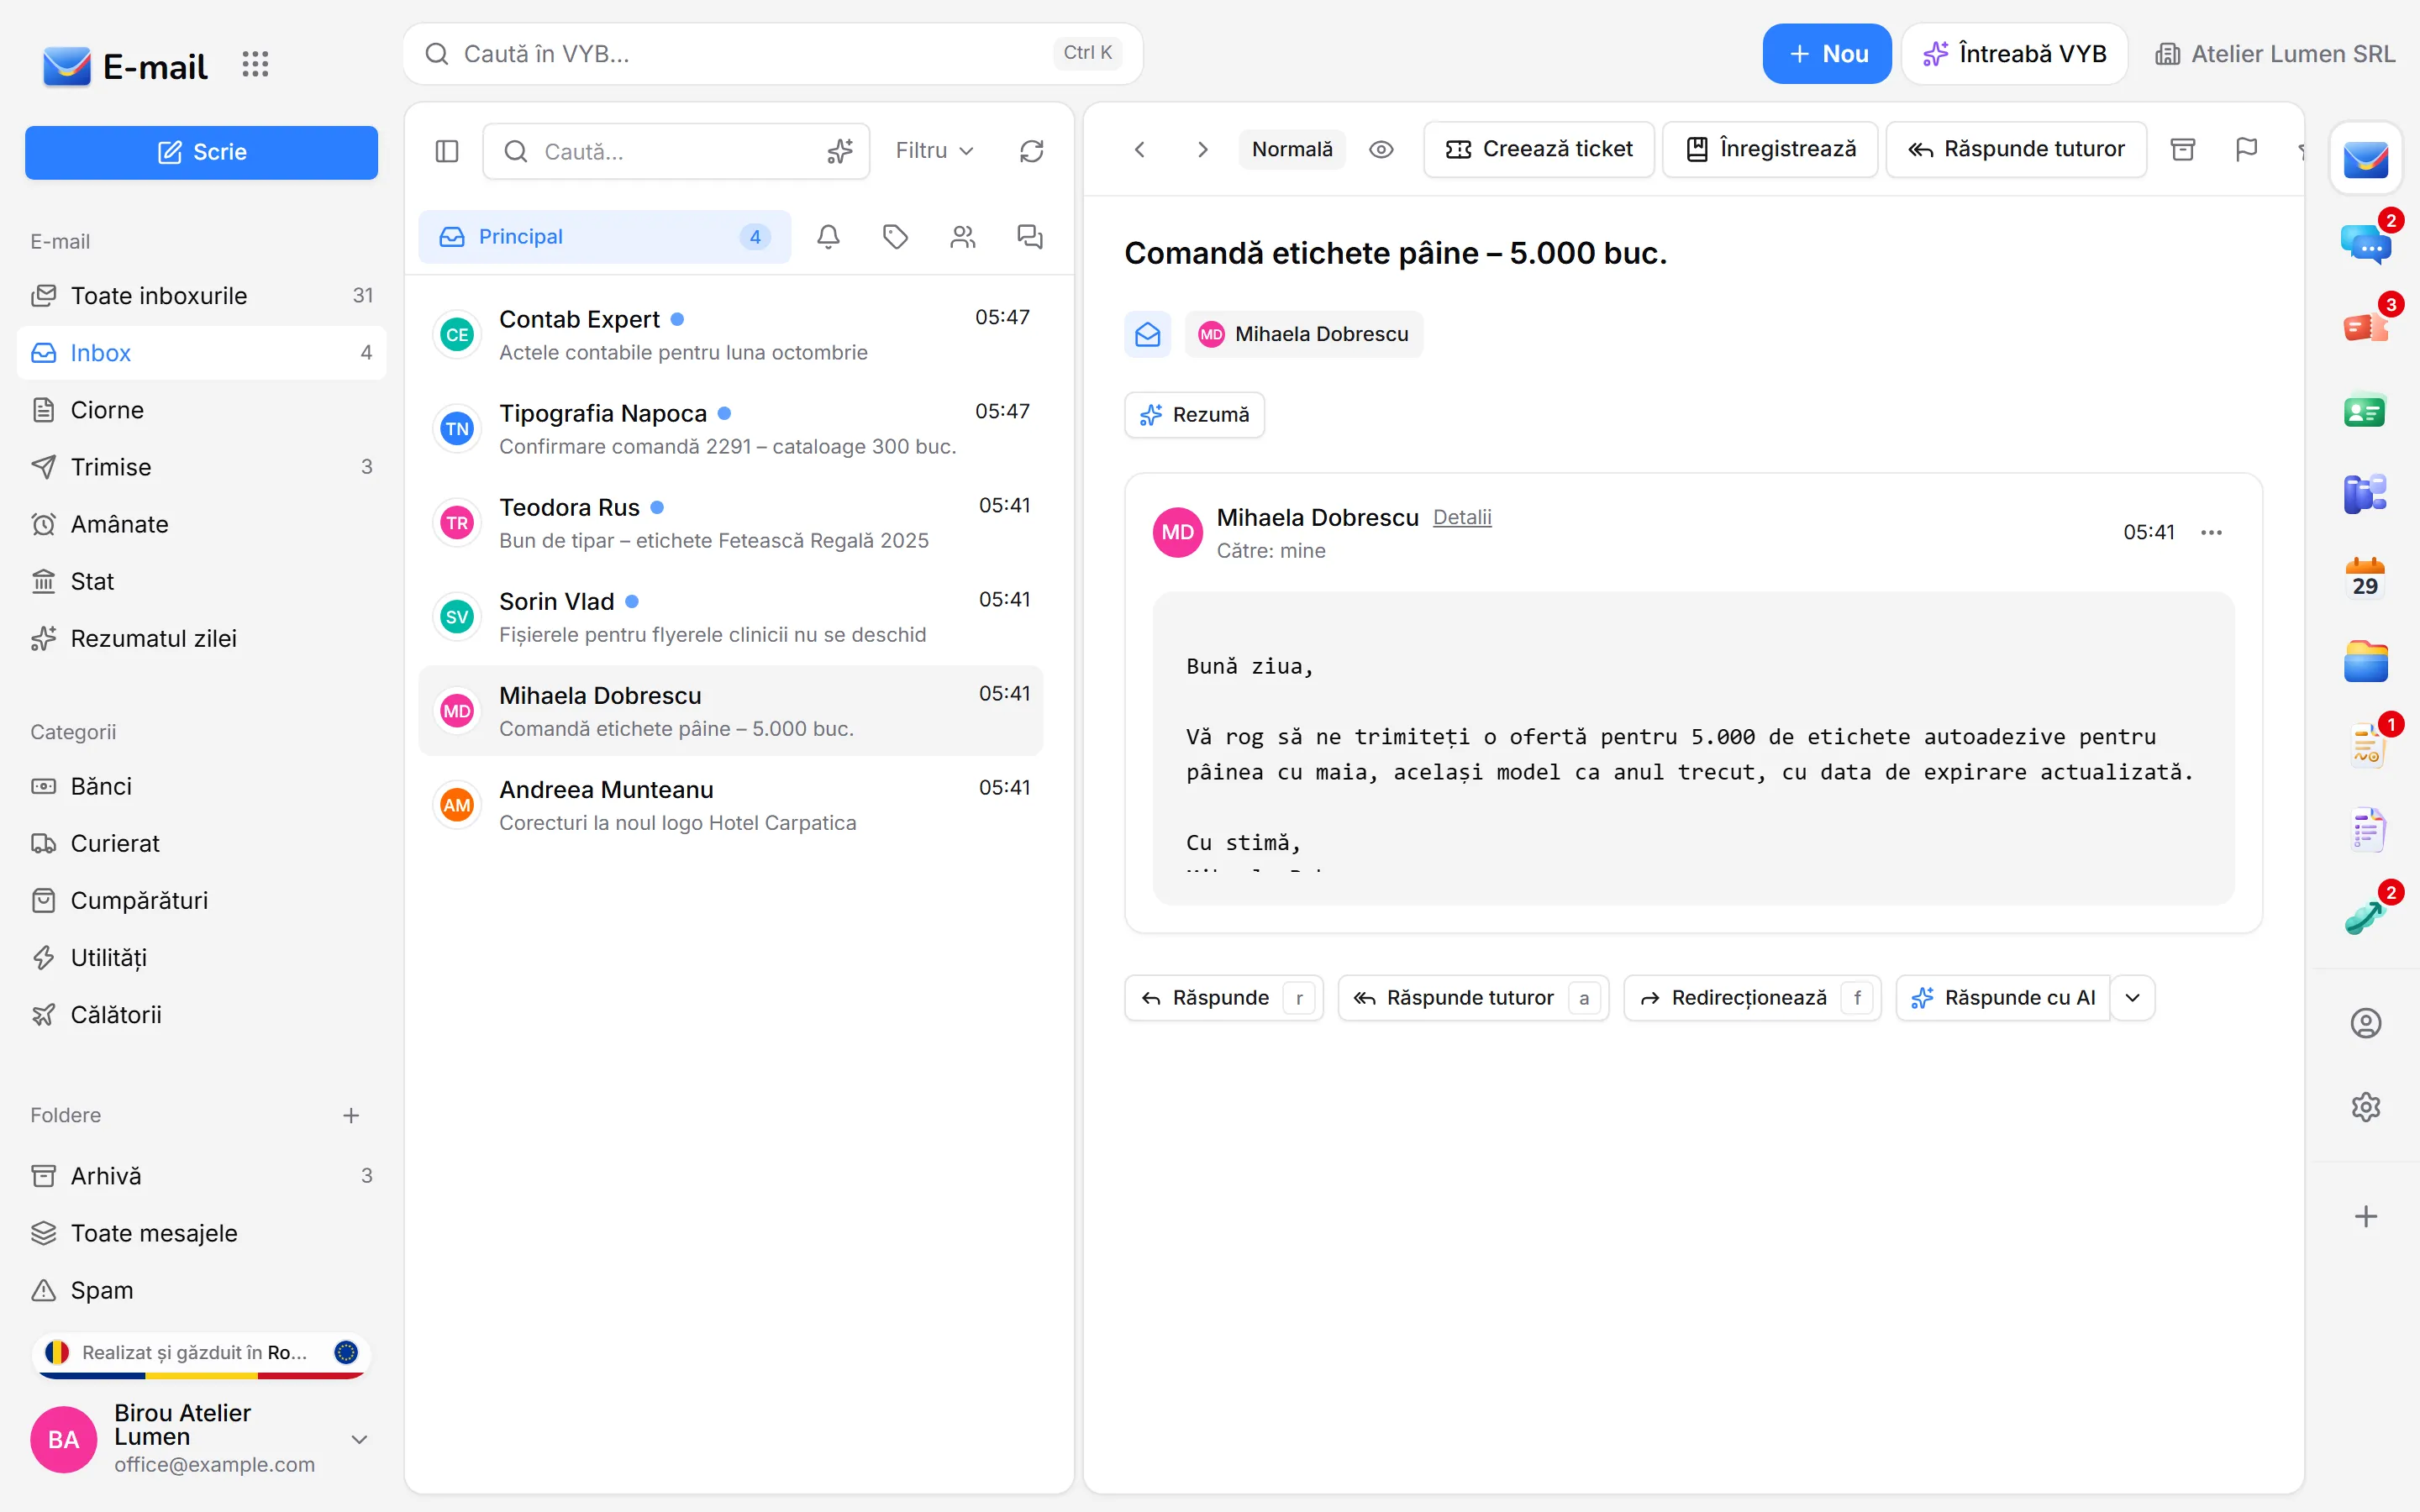
Task: Click the opened envelope icon under subject
Action: click(1148, 334)
